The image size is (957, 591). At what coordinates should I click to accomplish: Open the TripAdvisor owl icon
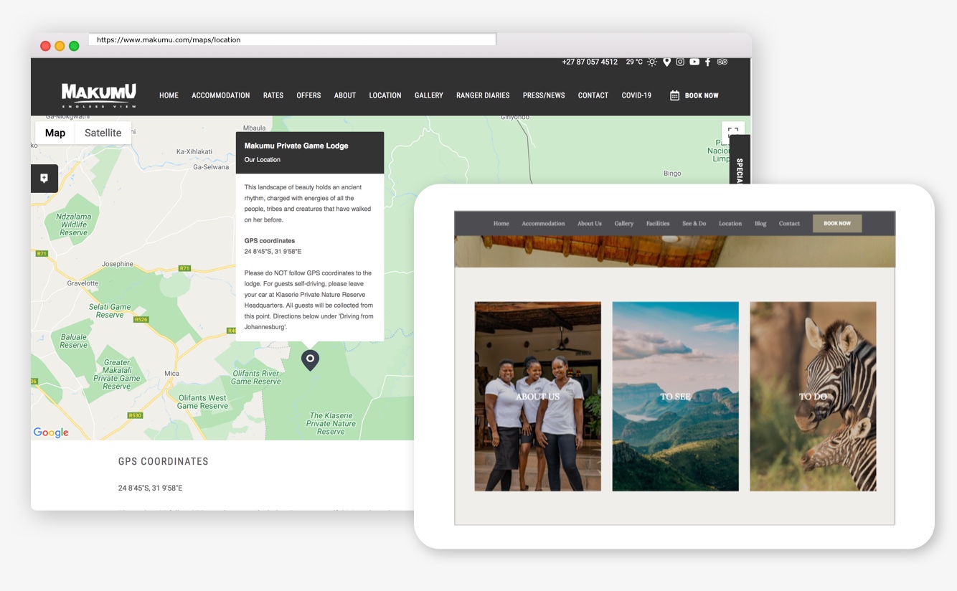[722, 62]
